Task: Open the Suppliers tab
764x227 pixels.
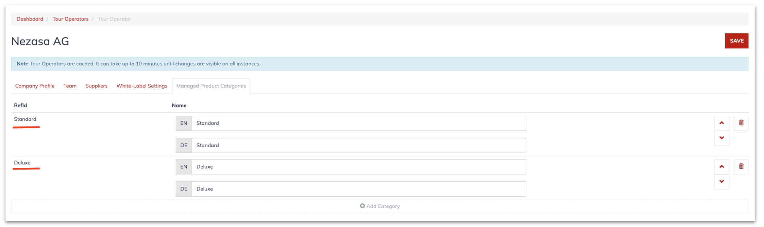Action: (x=96, y=86)
